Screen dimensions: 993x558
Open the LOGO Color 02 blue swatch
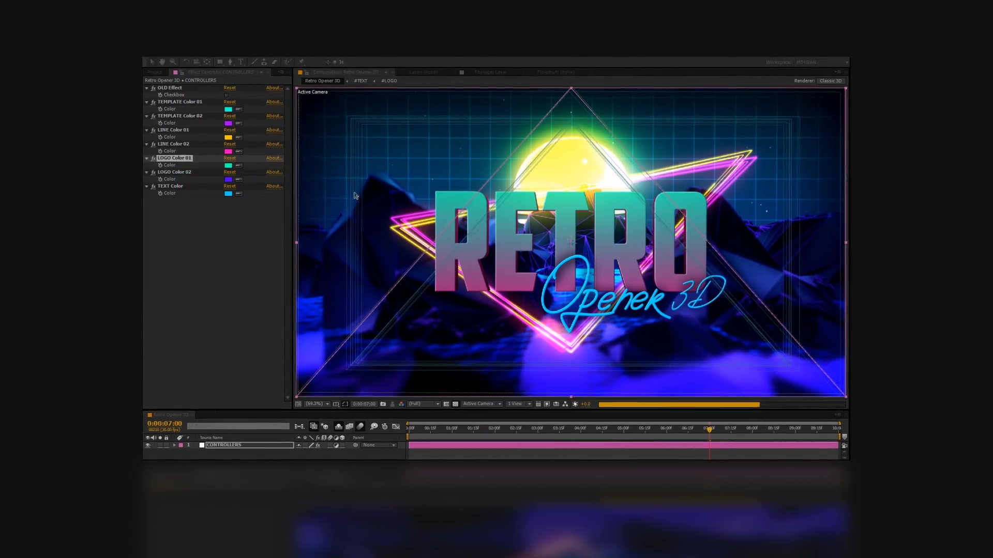click(x=228, y=179)
